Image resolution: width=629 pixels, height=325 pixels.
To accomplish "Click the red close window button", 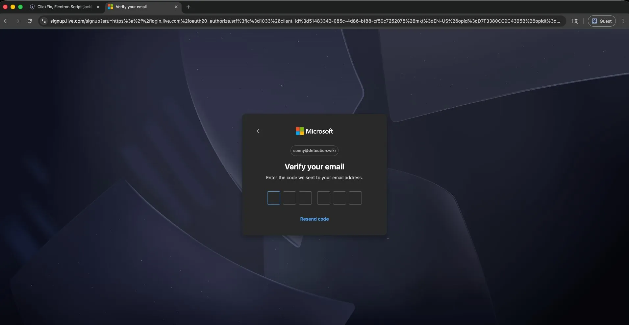I will pyautogui.click(x=5, y=7).
